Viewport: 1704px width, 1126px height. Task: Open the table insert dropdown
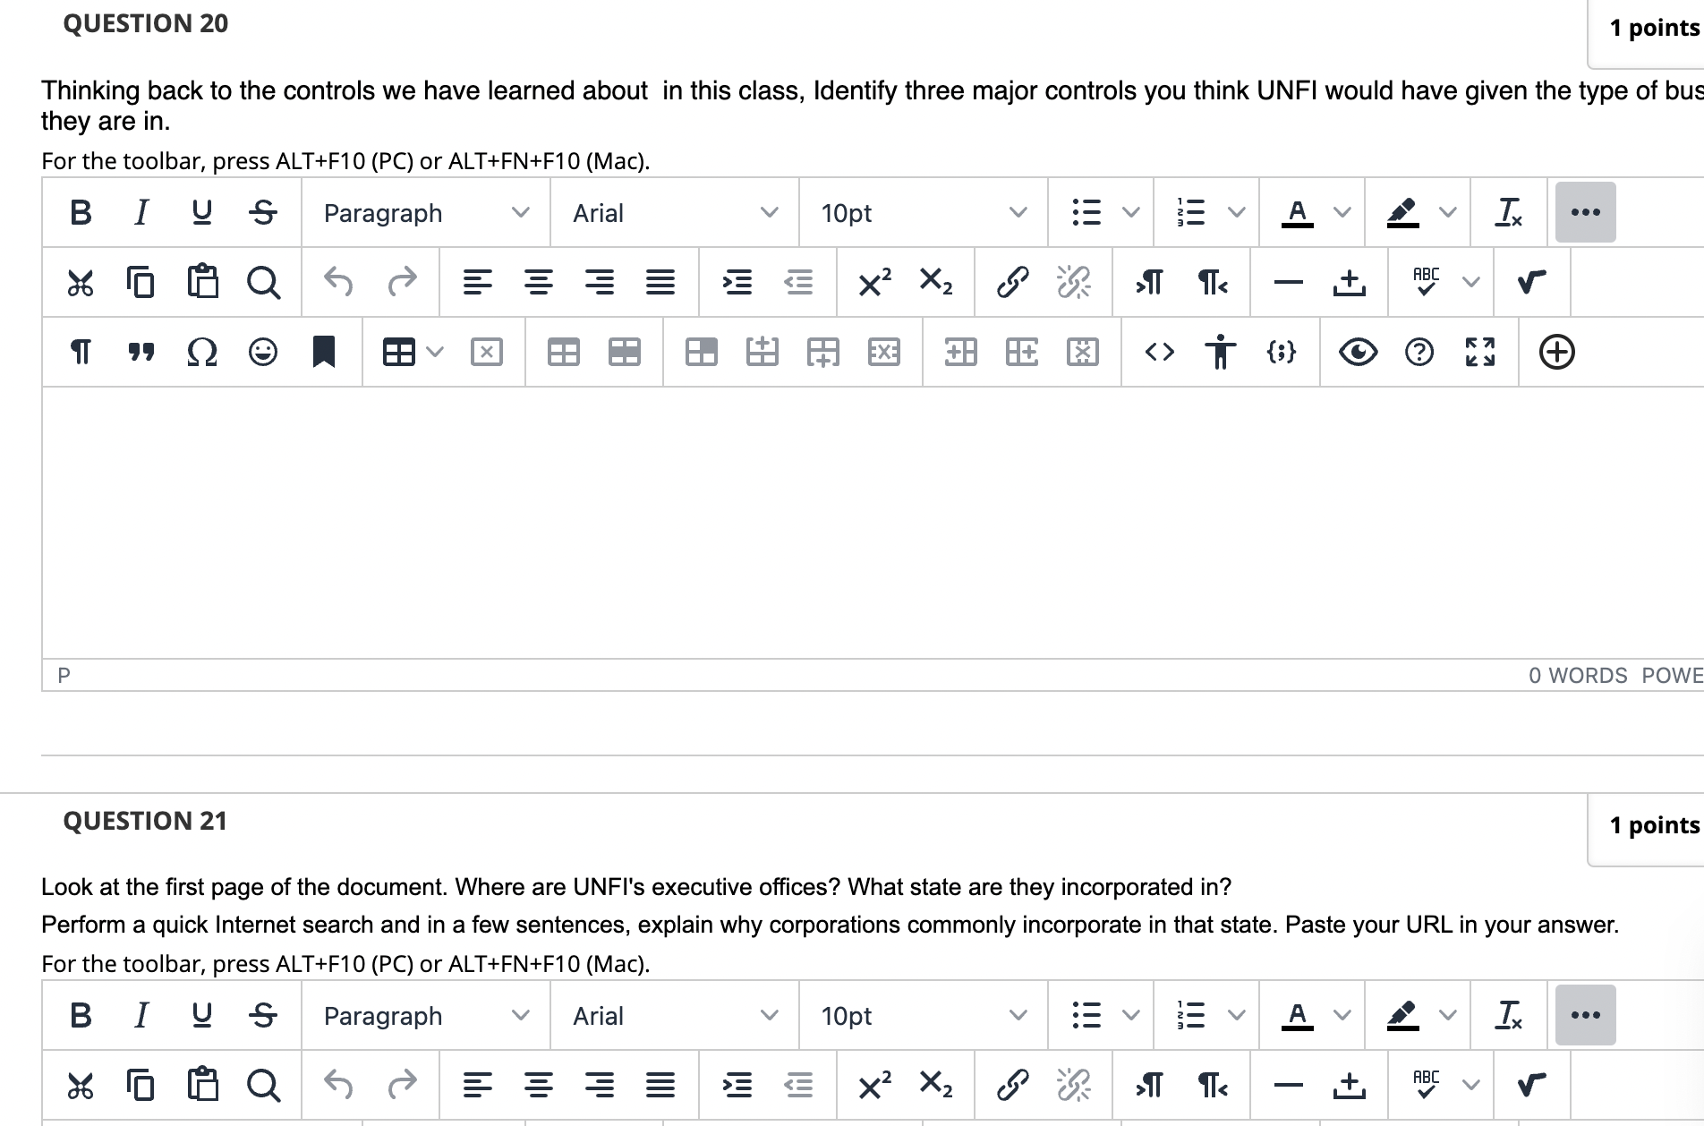[x=407, y=352]
